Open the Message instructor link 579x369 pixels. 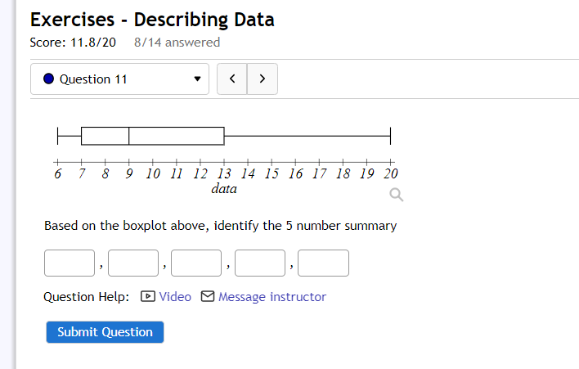pyautogui.click(x=272, y=296)
